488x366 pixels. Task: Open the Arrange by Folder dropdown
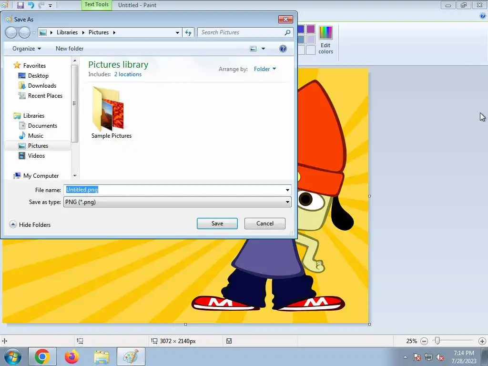click(265, 69)
